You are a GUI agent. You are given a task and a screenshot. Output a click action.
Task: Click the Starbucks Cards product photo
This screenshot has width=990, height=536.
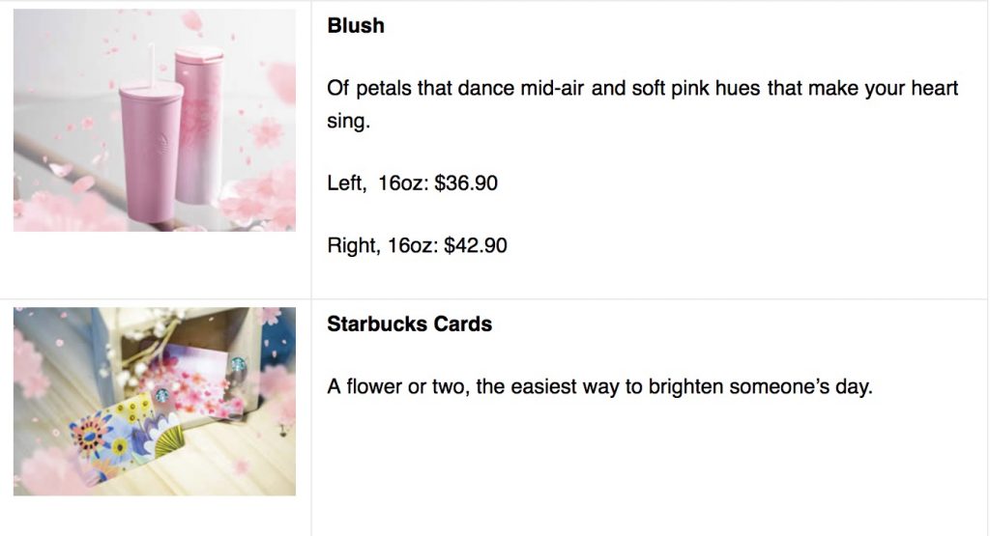click(x=155, y=401)
